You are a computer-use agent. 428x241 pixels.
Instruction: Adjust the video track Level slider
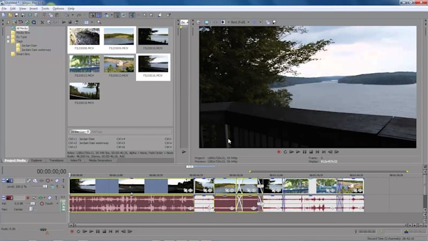[45, 186]
